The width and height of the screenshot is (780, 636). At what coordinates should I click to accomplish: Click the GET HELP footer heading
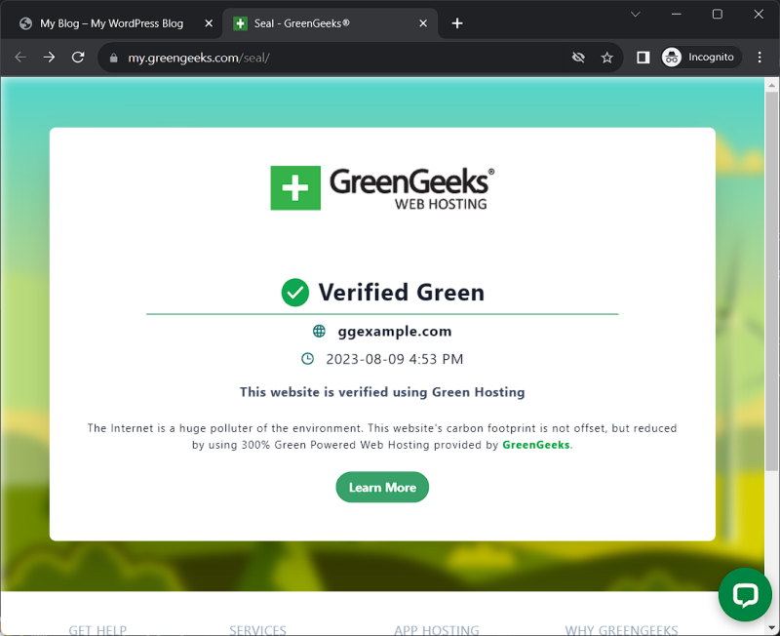click(97, 629)
